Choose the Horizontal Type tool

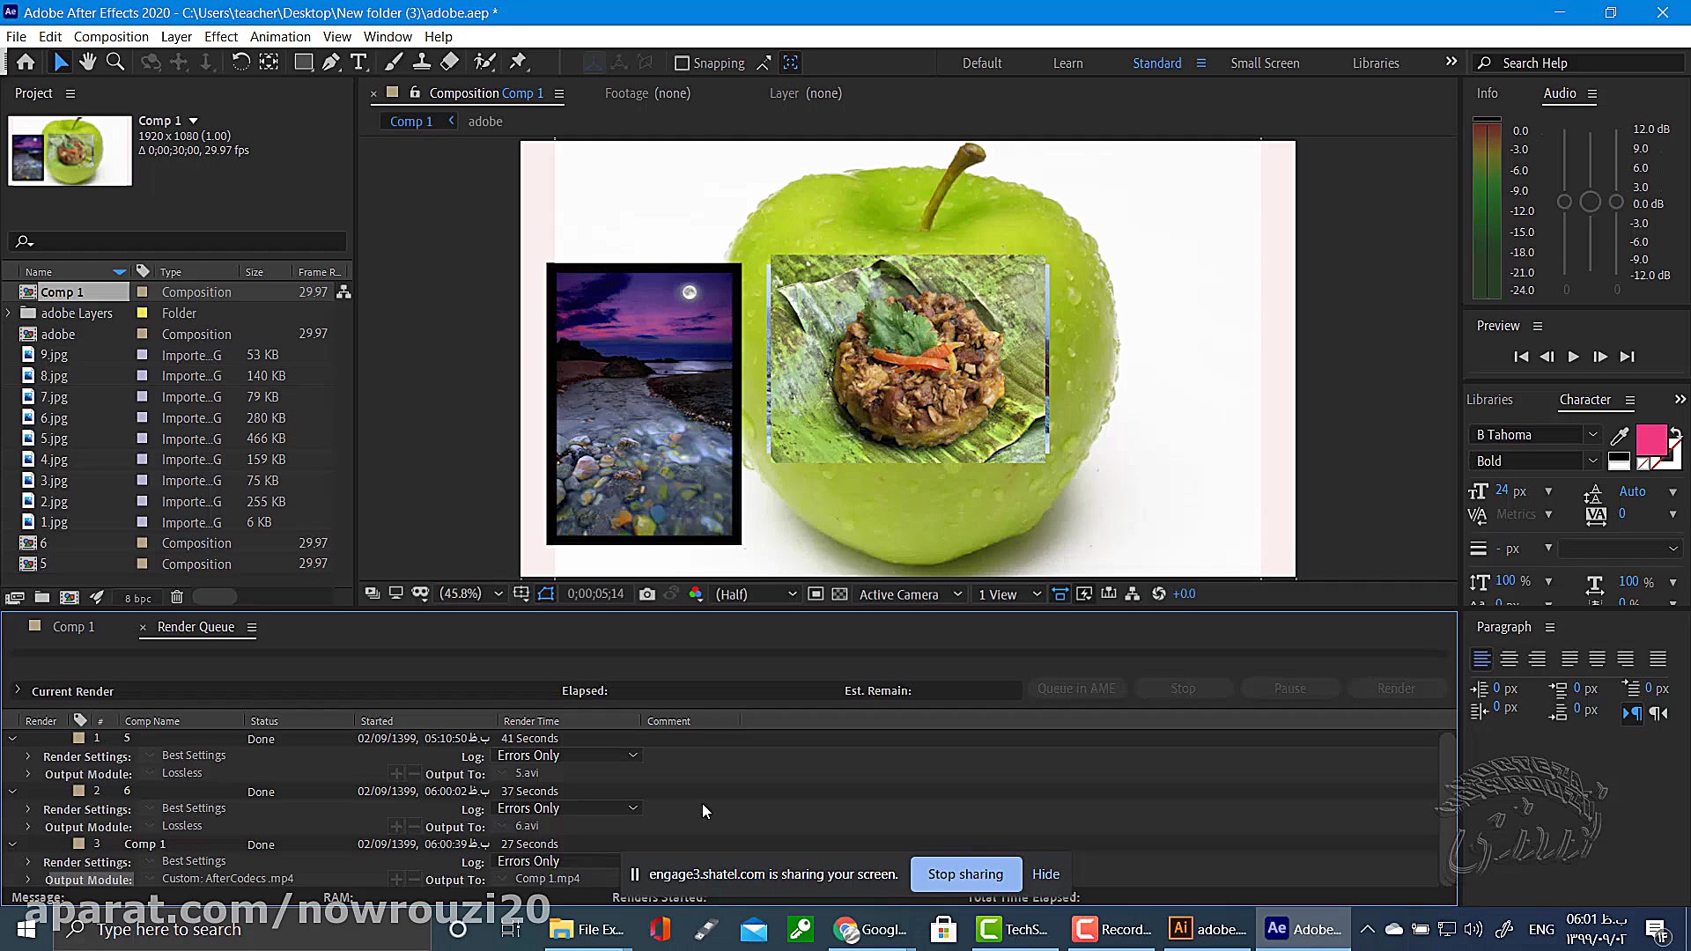click(x=358, y=62)
